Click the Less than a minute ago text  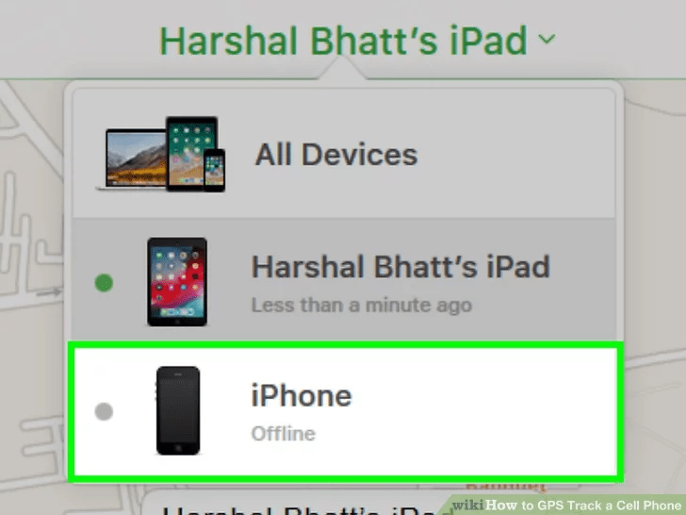tap(362, 306)
